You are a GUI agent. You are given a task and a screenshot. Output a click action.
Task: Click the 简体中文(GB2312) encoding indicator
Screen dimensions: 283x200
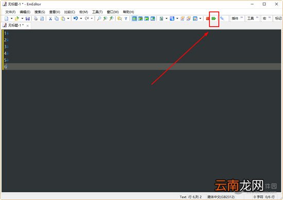tap(221, 197)
